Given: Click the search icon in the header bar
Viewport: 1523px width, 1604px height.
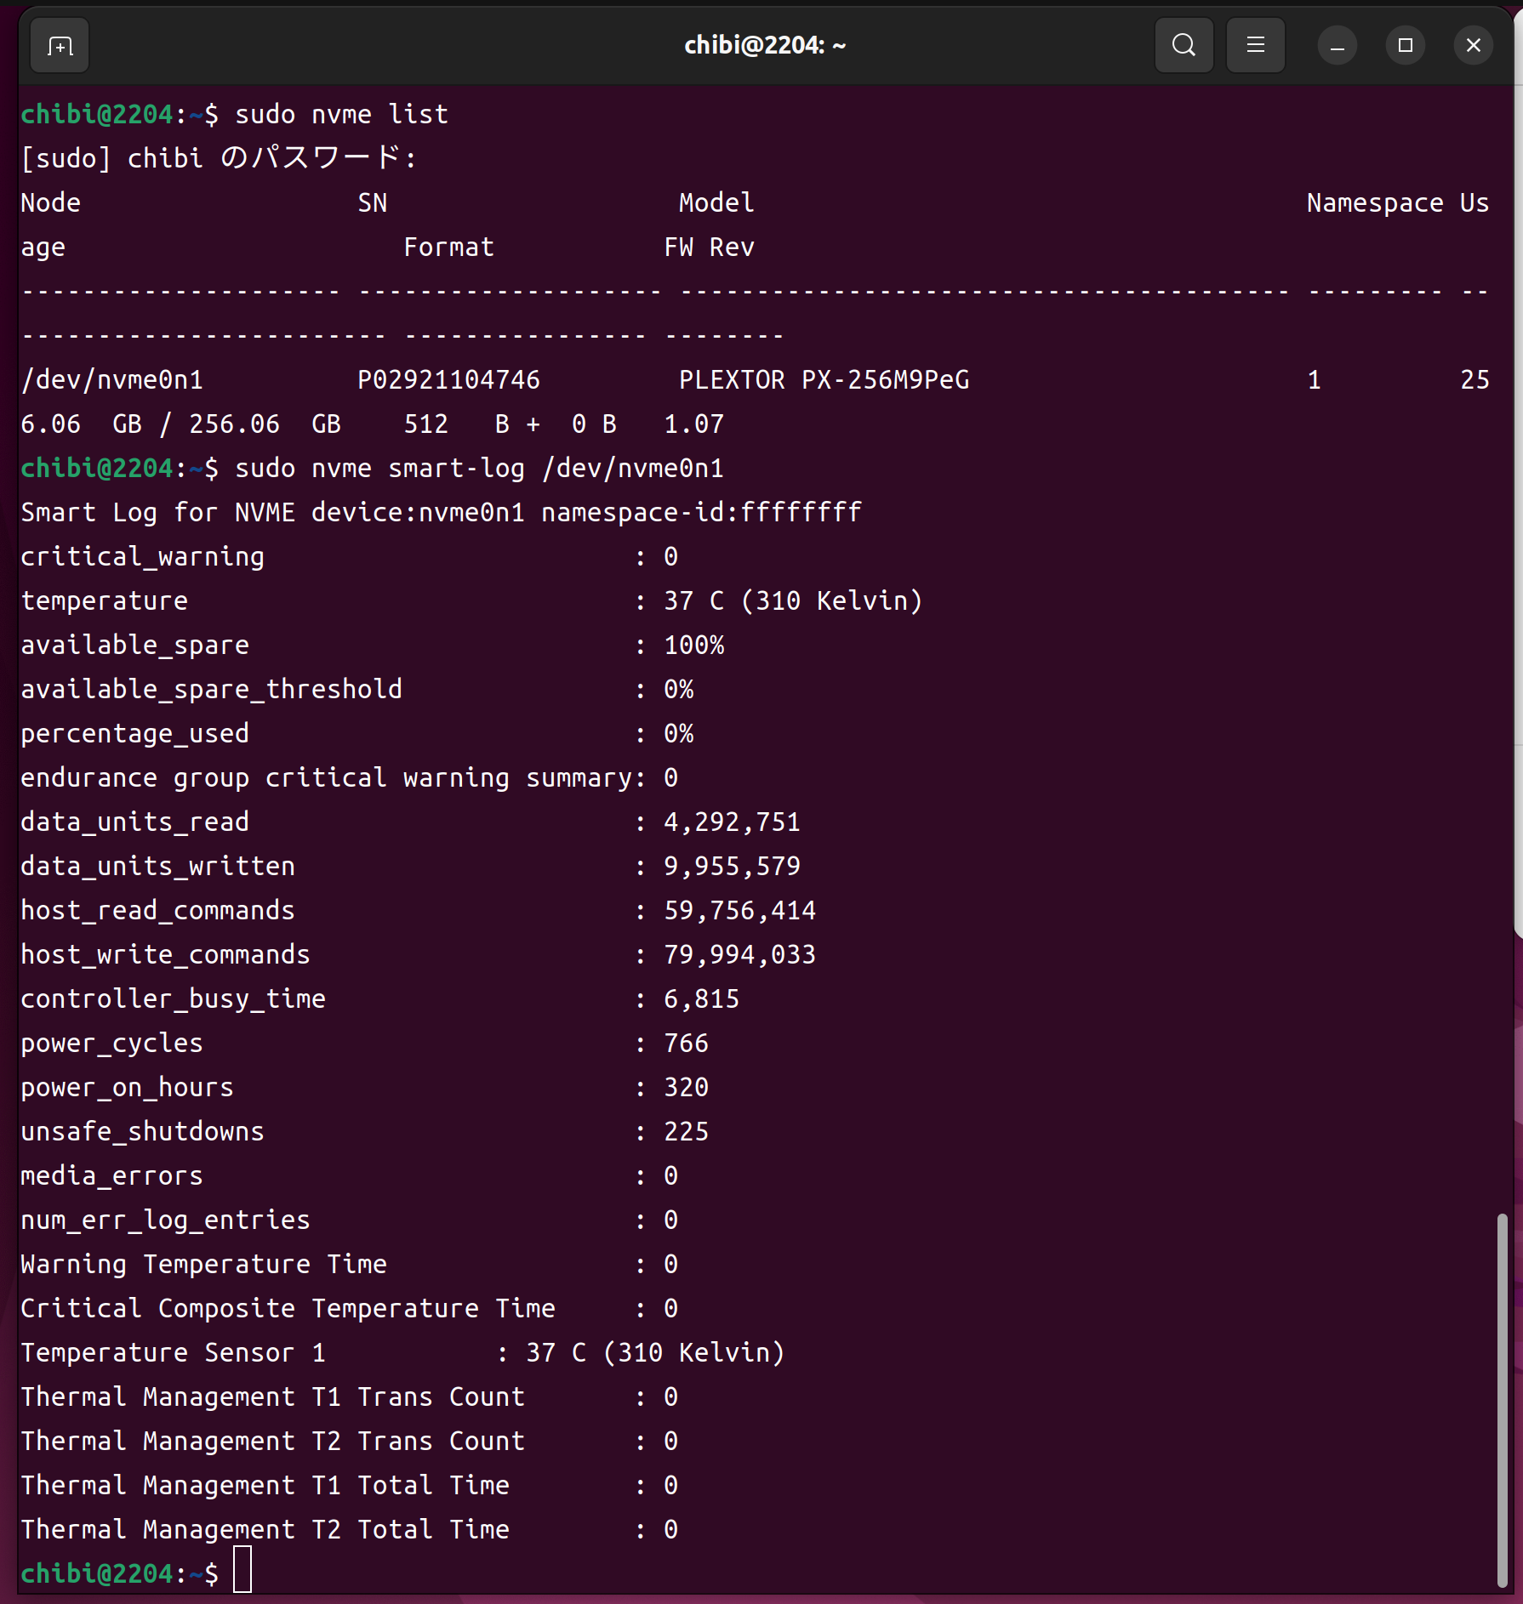Looking at the screenshot, I should click(x=1184, y=46).
